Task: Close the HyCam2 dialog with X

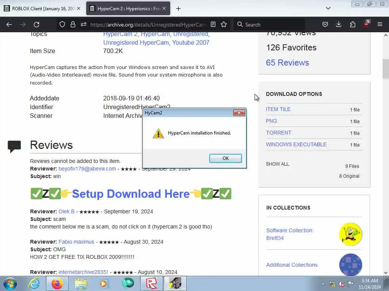Action: (x=239, y=113)
